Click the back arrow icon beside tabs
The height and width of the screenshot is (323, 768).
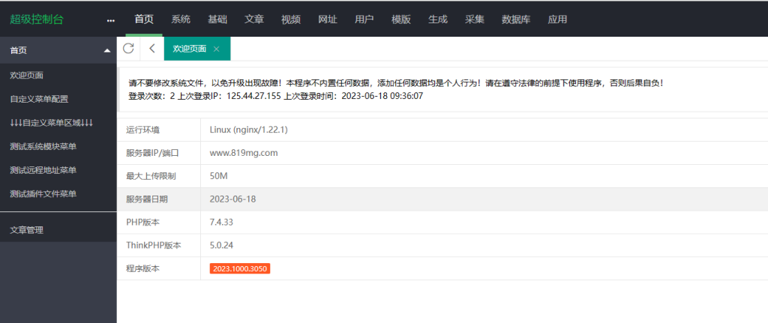151,49
